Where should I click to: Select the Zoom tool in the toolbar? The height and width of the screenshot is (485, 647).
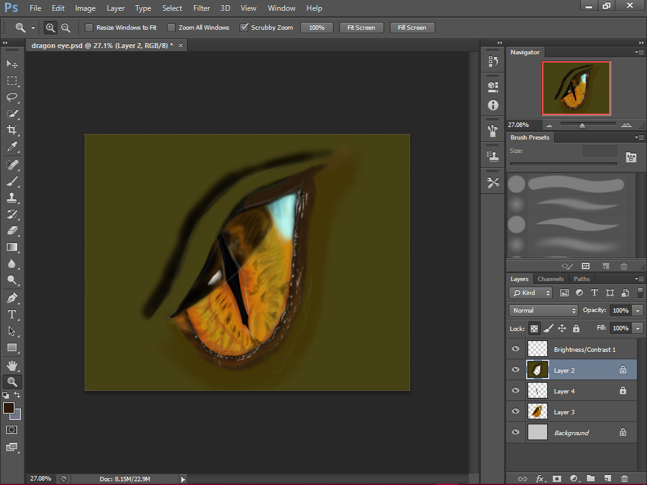point(13,381)
